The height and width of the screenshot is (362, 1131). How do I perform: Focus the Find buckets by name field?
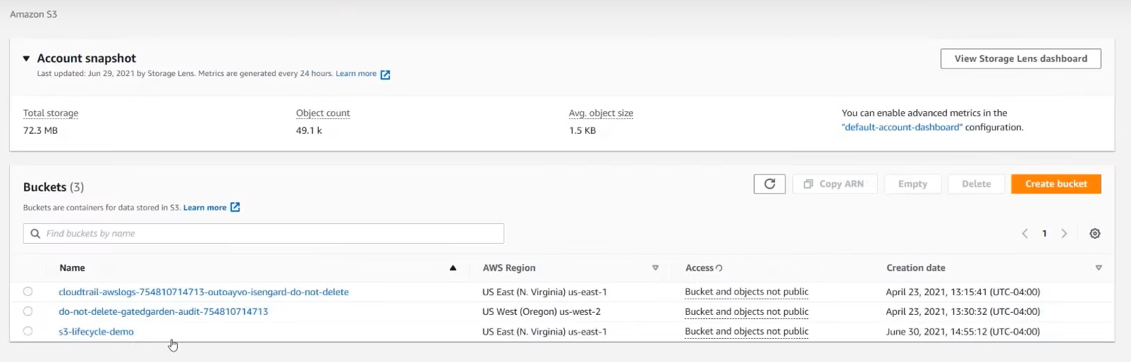pos(264,234)
